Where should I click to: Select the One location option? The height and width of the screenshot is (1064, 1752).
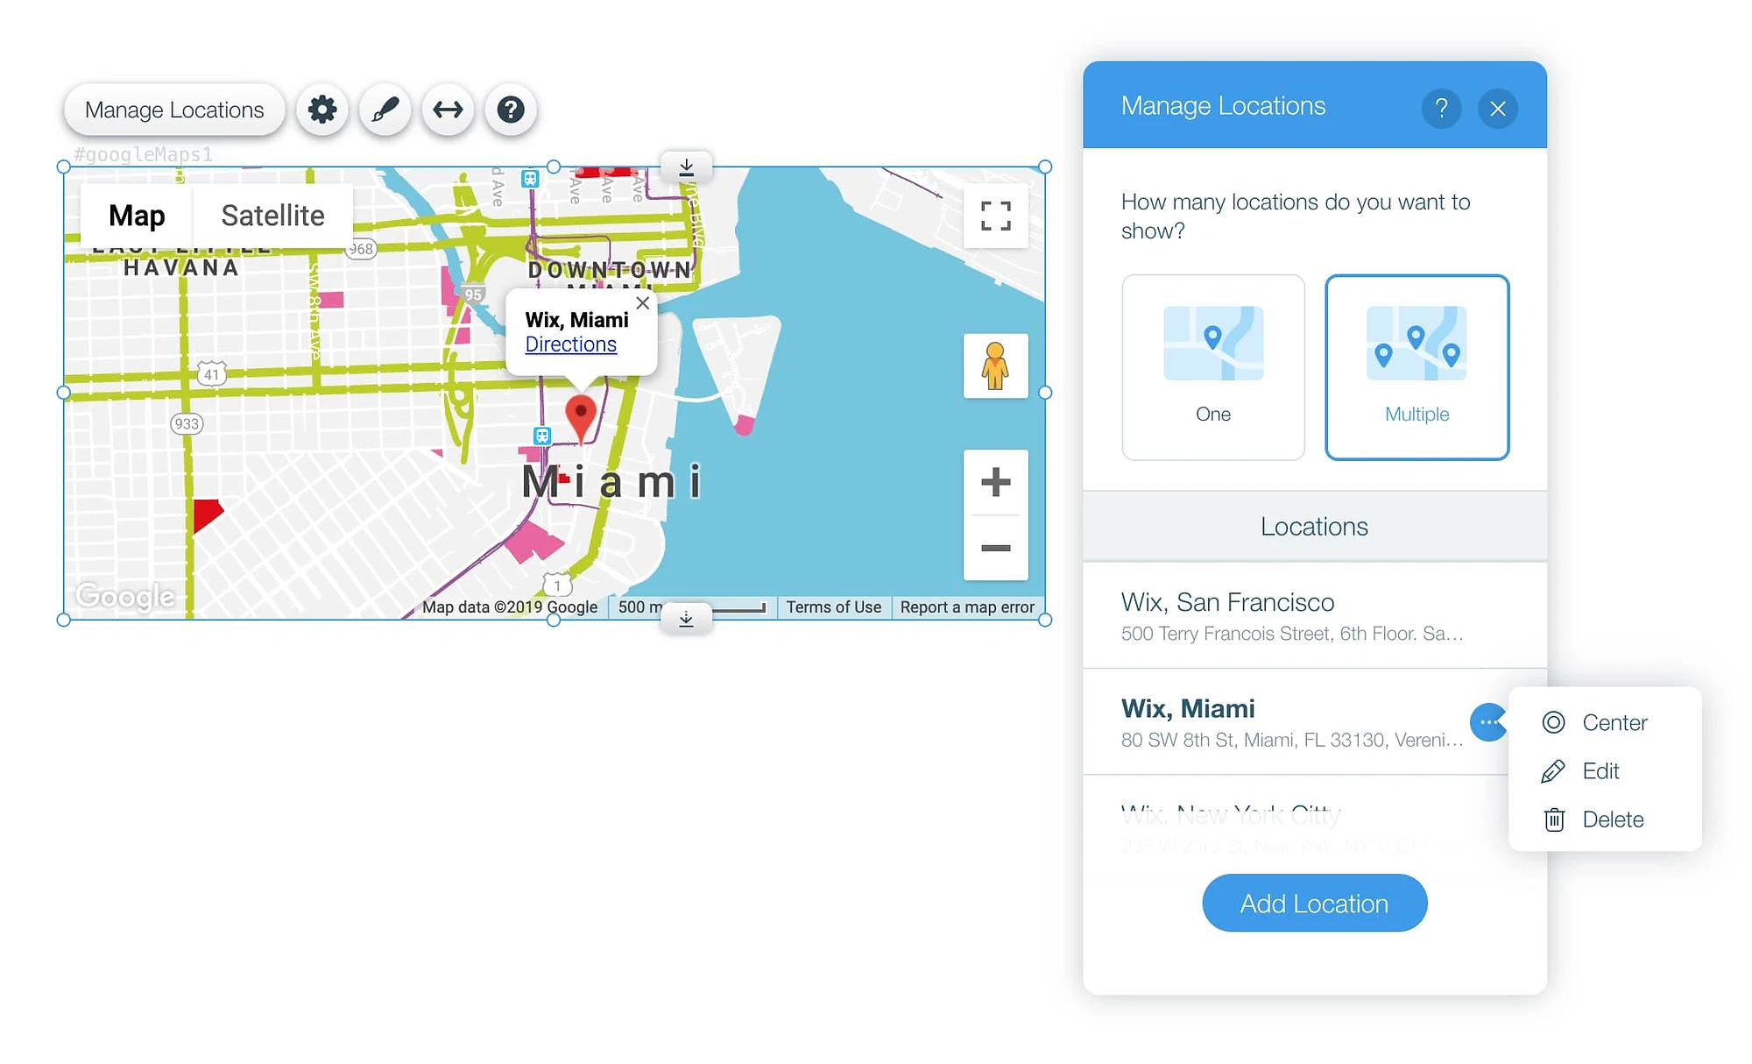click(x=1213, y=367)
